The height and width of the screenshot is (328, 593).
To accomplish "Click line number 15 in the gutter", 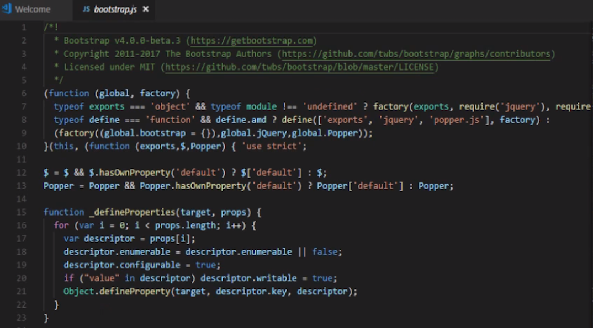I will (x=22, y=212).
